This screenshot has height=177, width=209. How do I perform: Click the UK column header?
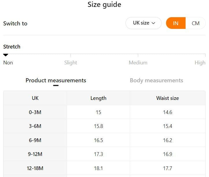tap(35, 98)
